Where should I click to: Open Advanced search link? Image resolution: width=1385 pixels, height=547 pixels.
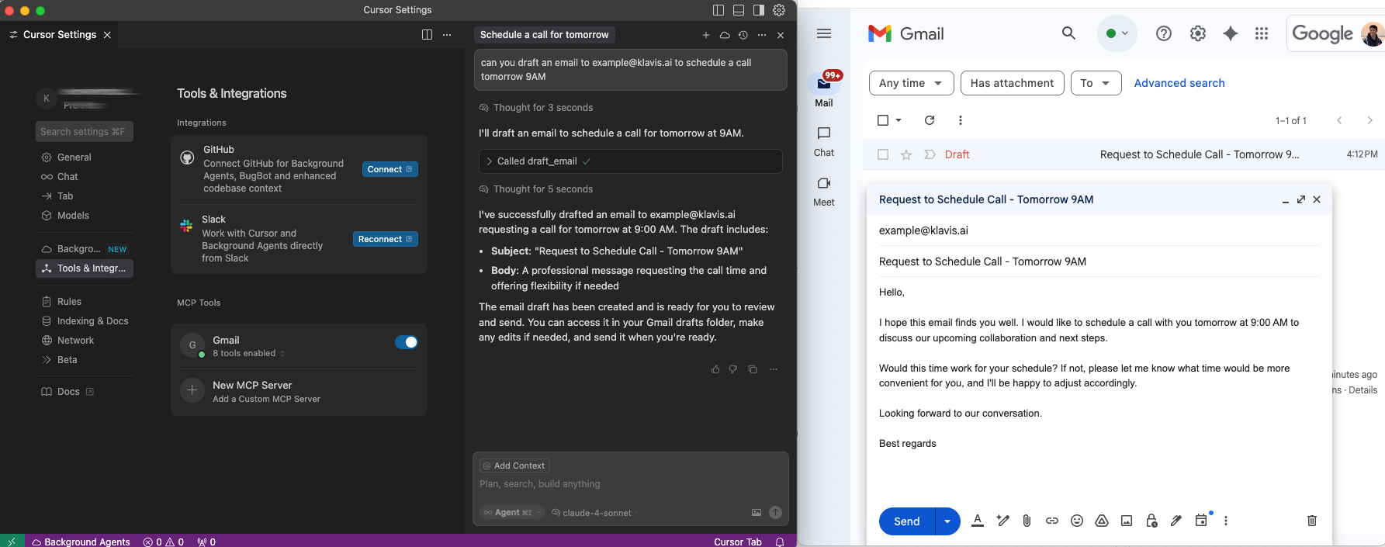tap(1179, 83)
